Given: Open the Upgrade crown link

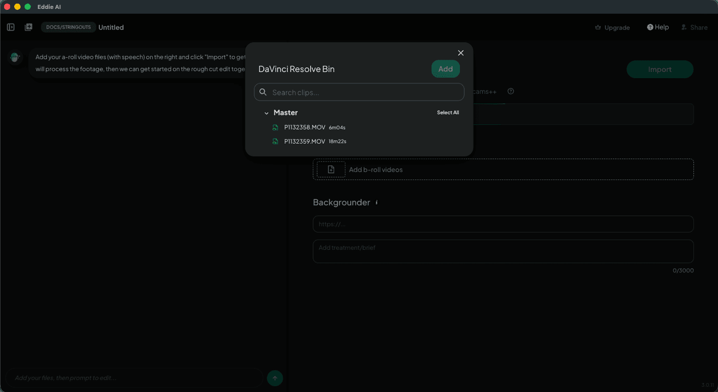Looking at the screenshot, I should (x=612, y=27).
